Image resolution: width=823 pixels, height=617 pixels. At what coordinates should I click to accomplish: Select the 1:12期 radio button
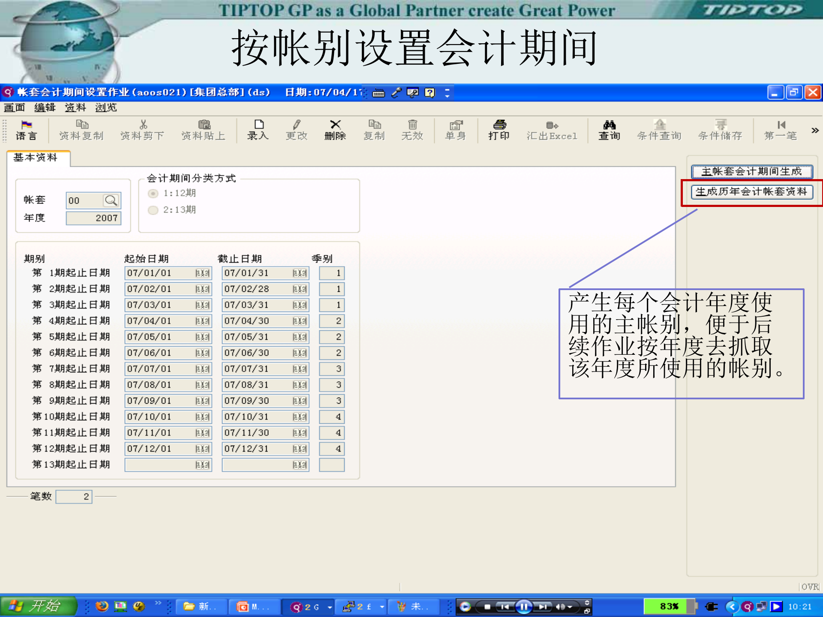pyautogui.click(x=153, y=193)
